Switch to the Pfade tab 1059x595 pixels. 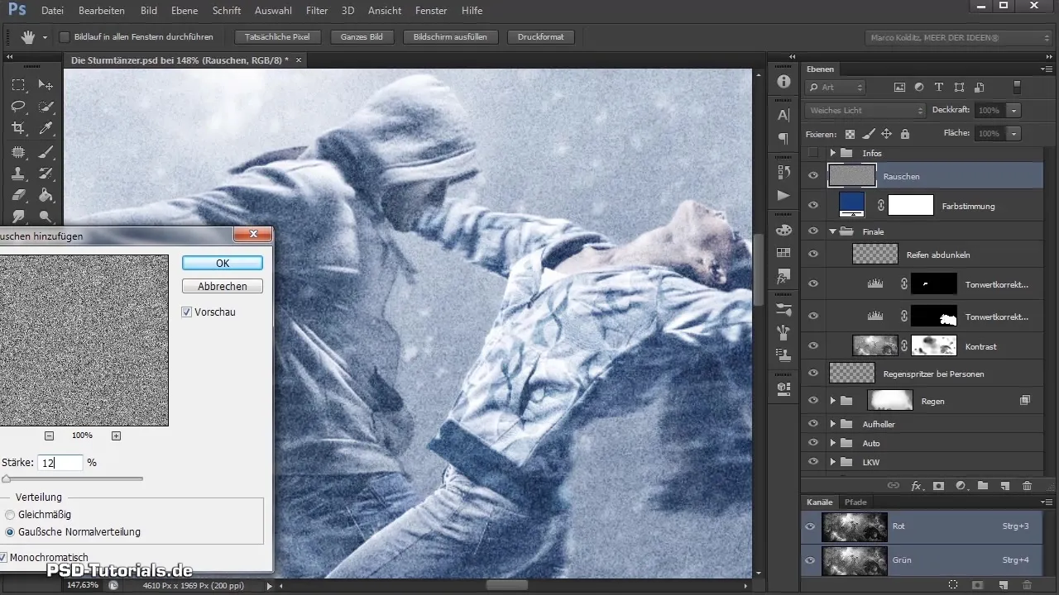coord(855,502)
